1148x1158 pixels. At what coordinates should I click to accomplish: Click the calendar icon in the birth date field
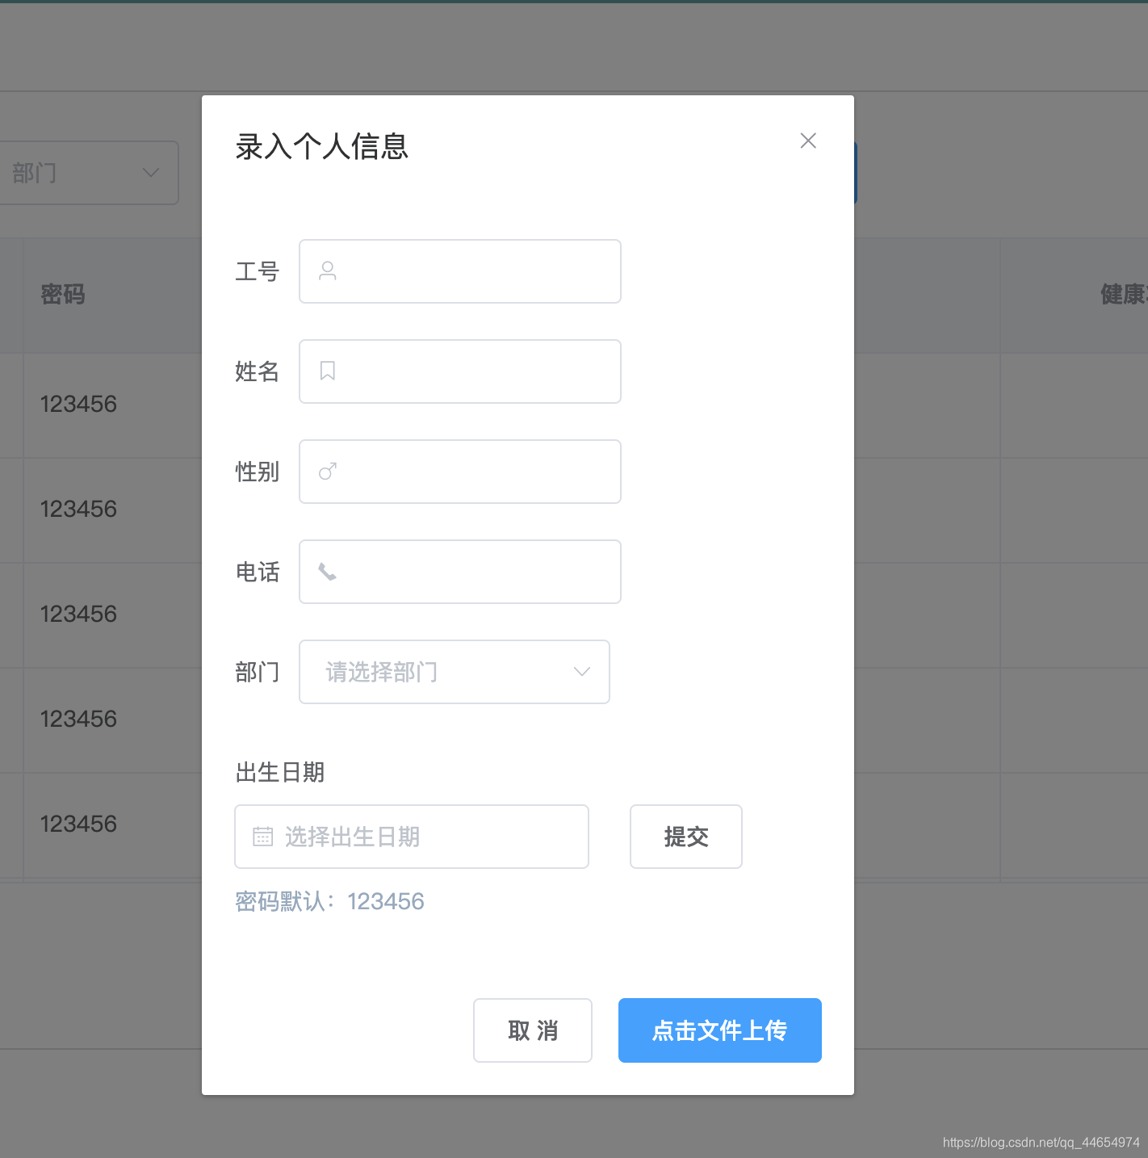click(262, 837)
